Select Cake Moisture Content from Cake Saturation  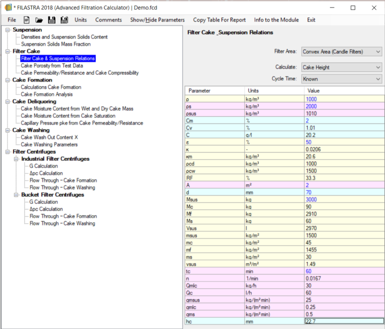[x=68, y=116]
